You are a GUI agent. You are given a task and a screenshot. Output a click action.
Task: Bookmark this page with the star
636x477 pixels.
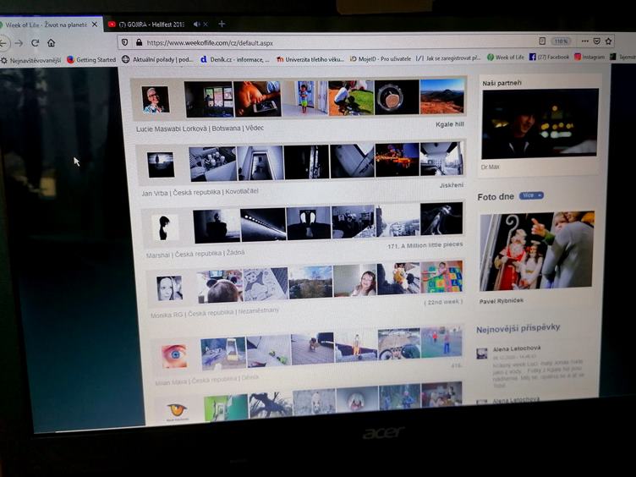(608, 41)
